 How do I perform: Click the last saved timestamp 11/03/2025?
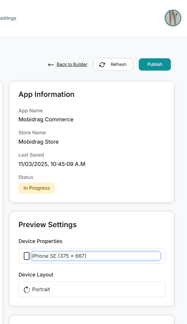52,164
